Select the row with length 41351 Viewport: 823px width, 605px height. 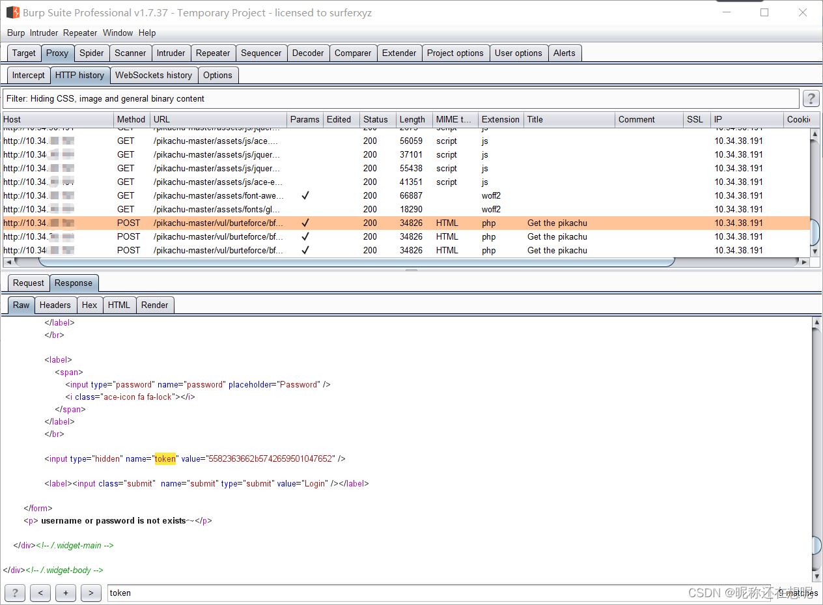(x=406, y=182)
